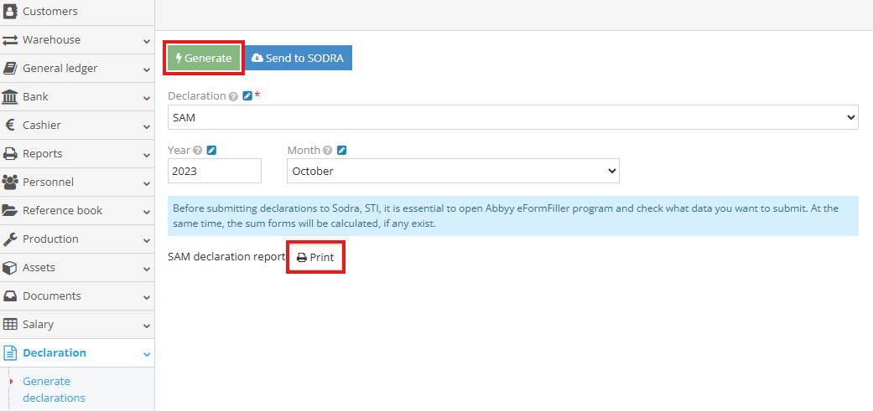Open the Cashier menu item
Viewport: 873px width, 411px height.
(77, 125)
